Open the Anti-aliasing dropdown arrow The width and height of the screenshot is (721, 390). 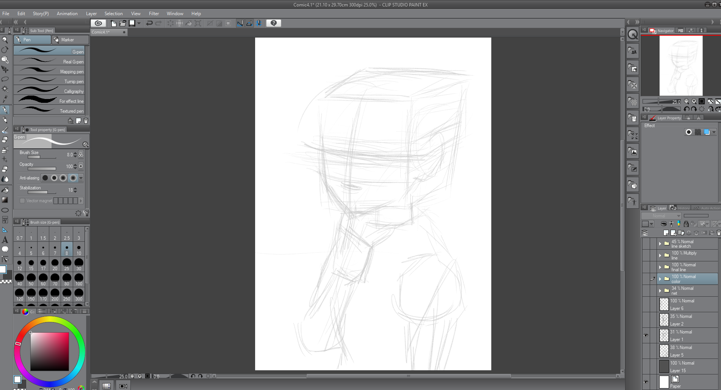81,178
